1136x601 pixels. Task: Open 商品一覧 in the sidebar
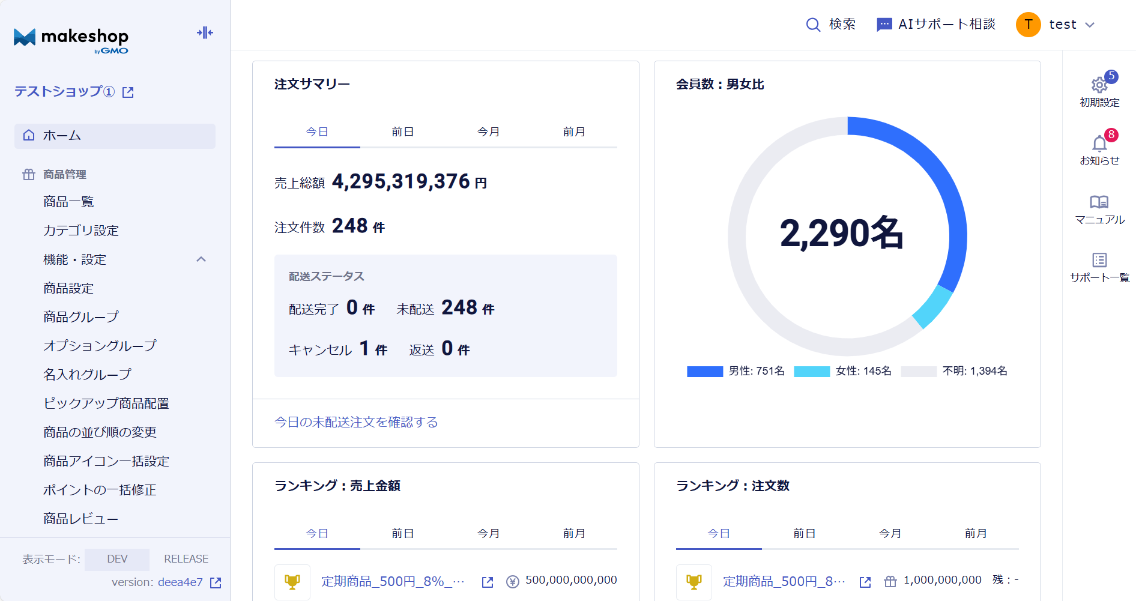(68, 202)
